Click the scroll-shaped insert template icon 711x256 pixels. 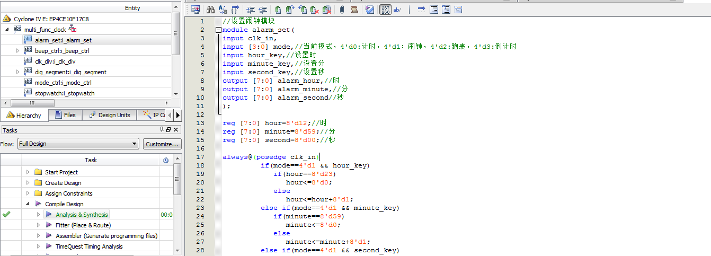[354, 10]
